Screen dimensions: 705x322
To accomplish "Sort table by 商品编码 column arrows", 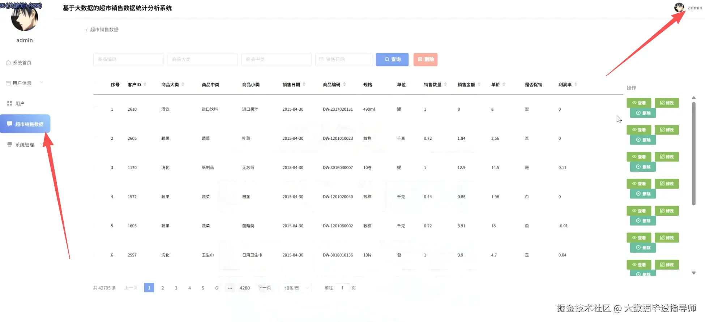I will point(345,84).
